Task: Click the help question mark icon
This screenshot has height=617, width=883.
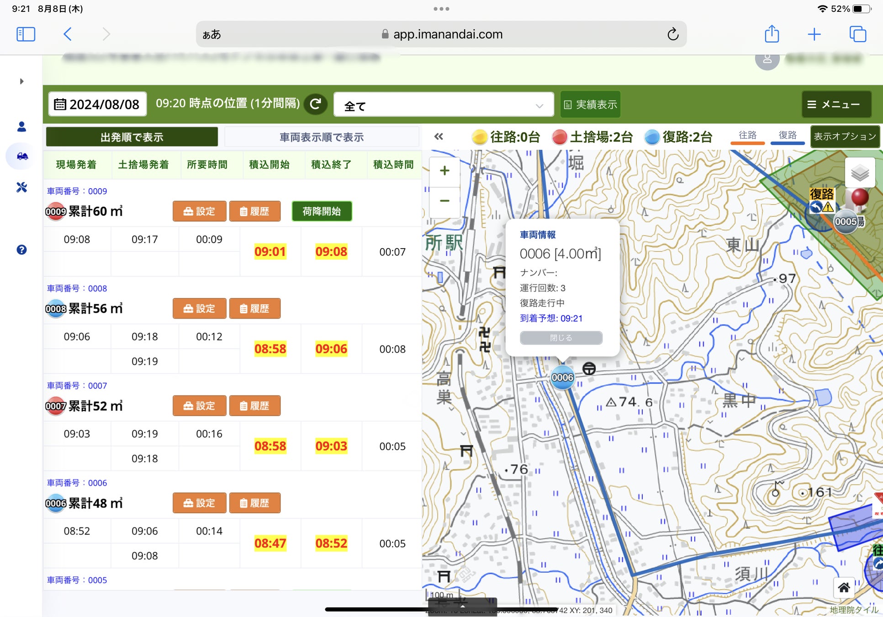Action: pos(21,250)
